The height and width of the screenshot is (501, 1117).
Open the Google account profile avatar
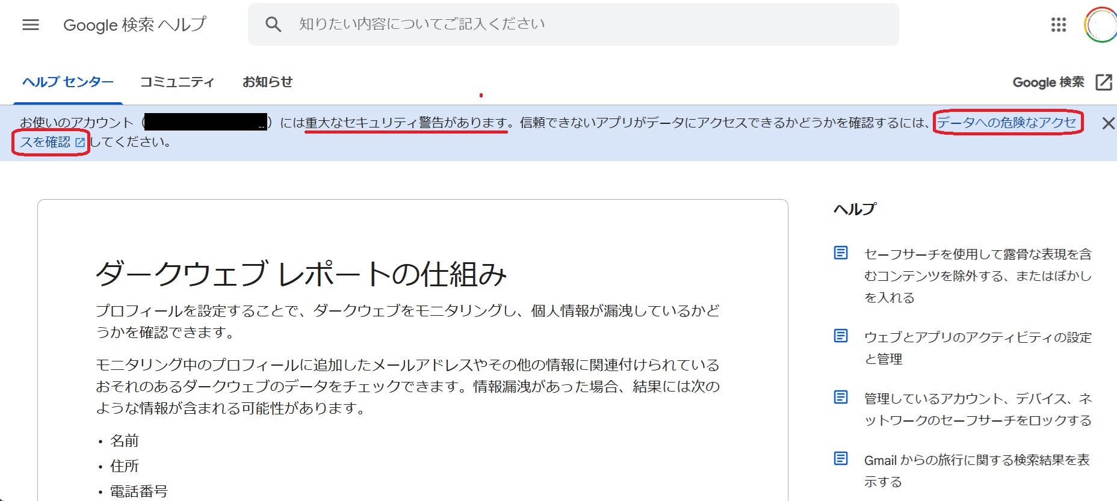pyautogui.click(x=1101, y=25)
